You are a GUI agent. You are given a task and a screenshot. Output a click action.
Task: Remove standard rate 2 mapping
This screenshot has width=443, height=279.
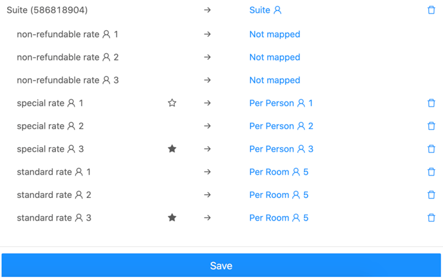click(431, 195)
